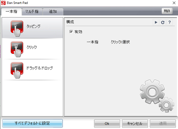Click the Elan Smart-Pad logo in title bar
Viewport: 178px width, 129px height.
point(4,3)
